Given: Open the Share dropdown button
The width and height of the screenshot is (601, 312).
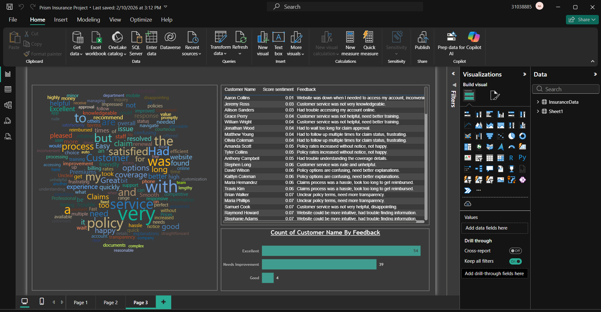Looking at the screenshot, I should pos(582,20).
